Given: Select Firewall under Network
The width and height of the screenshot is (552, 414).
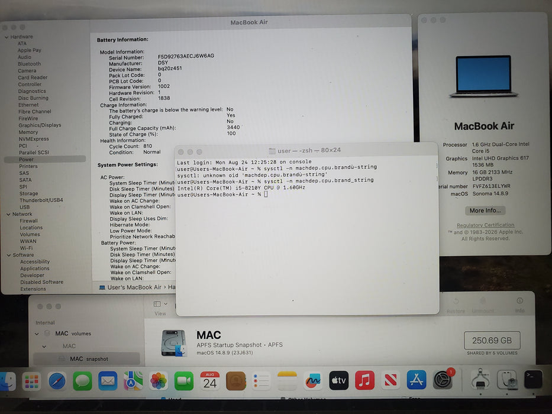Looking at the screenshot, I should pyautogui.click(x=28, y=221).
